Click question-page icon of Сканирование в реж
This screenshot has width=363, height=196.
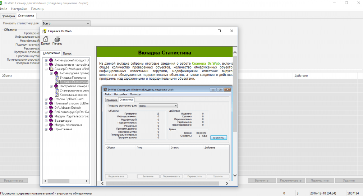57,90
